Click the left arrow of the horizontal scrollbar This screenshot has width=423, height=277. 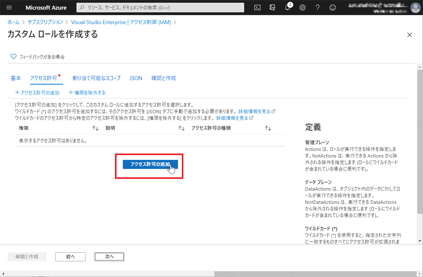[x=3, y=274]
